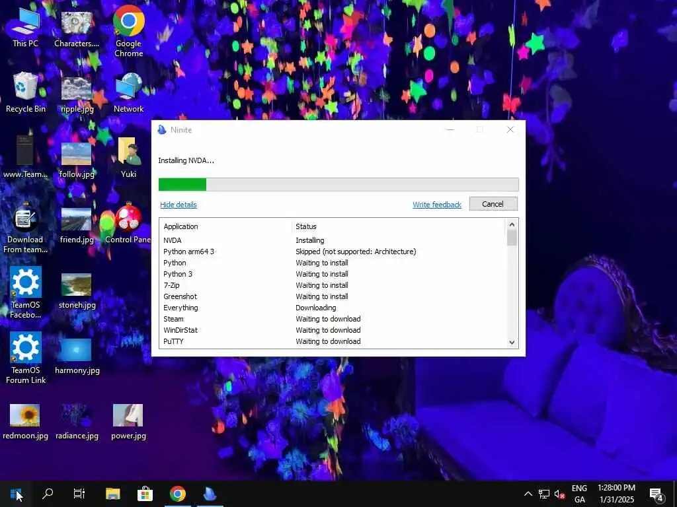Open TeamOS Facebook shortcut
Viewport: 677px width, 507px height.
coord(25,292)
